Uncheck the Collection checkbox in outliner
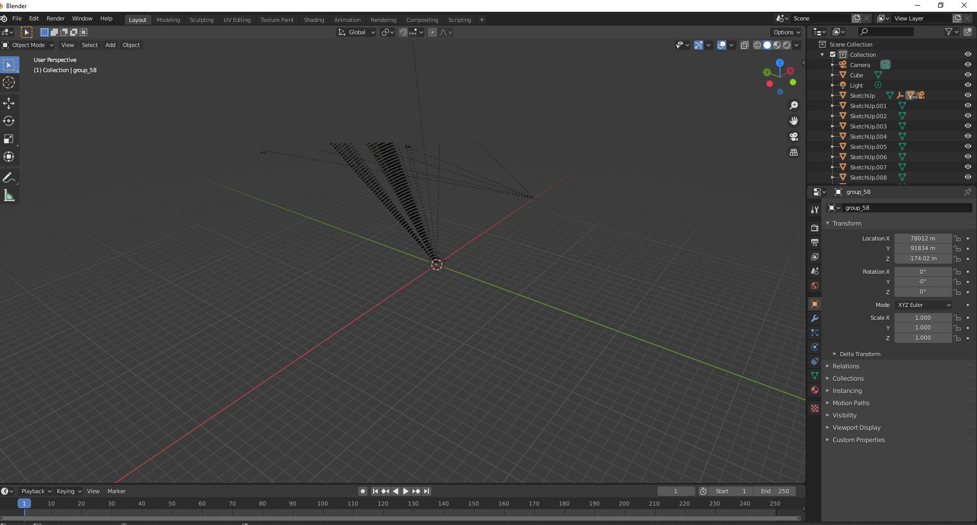 coord(833,55)
